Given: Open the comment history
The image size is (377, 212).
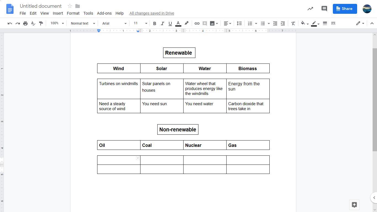Looking at the screenshot, I should [x=324, y=9].
